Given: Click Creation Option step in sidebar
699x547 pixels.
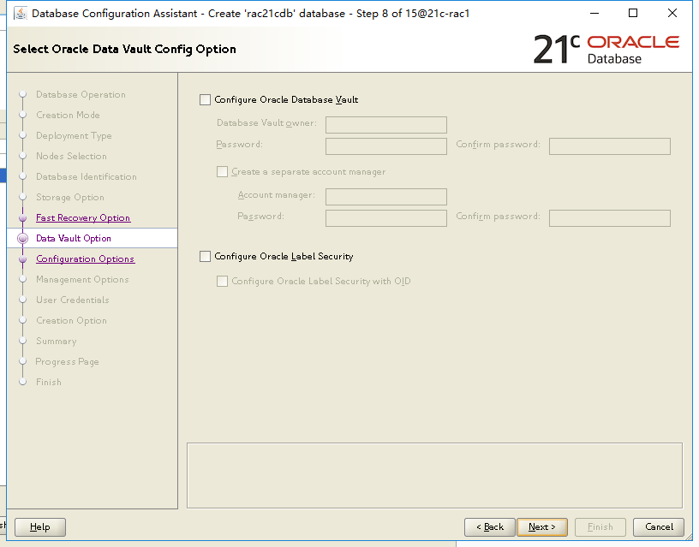Looking at the screenshot, I should [x=71, y=321].
